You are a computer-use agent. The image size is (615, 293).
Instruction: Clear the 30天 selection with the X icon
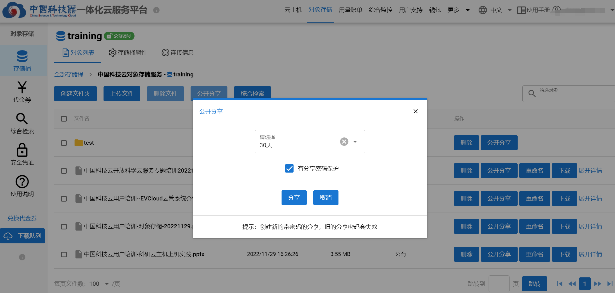coord(344,142)
